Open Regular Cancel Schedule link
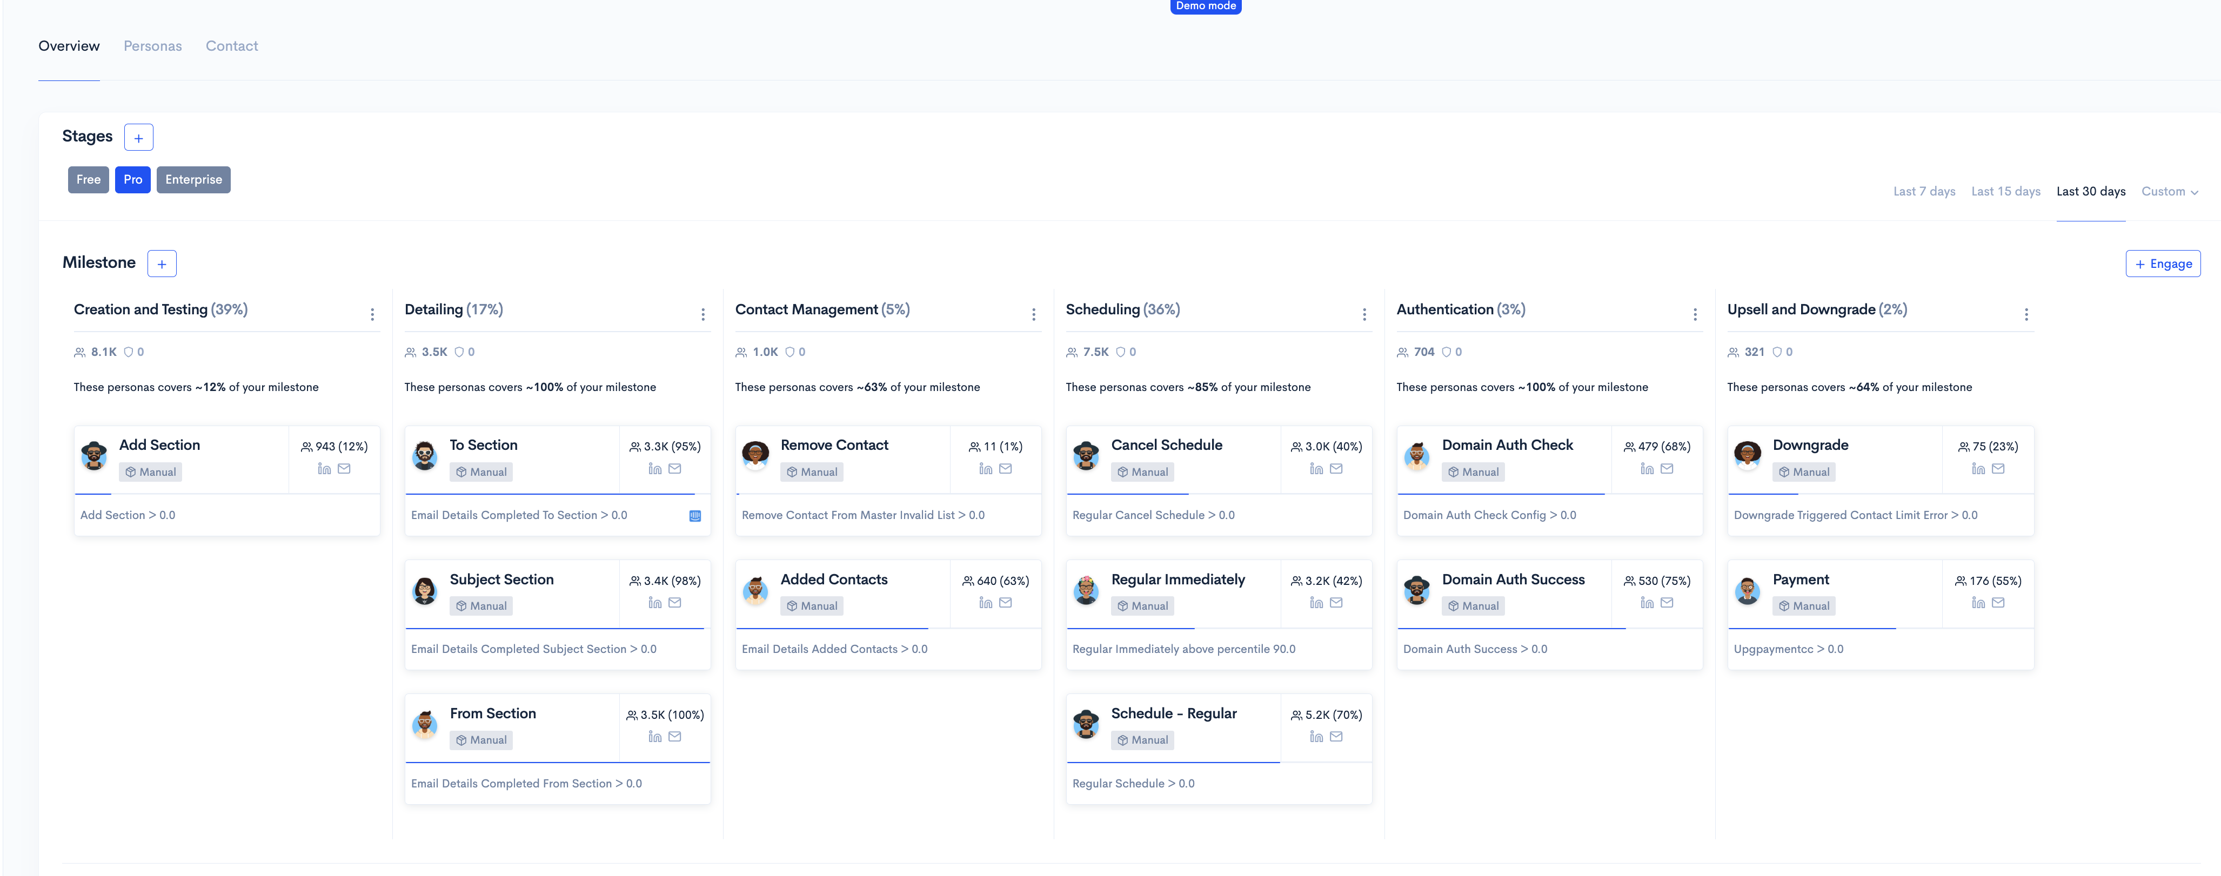This screenshot has width=2221, height=876. tap(1153, 515)
